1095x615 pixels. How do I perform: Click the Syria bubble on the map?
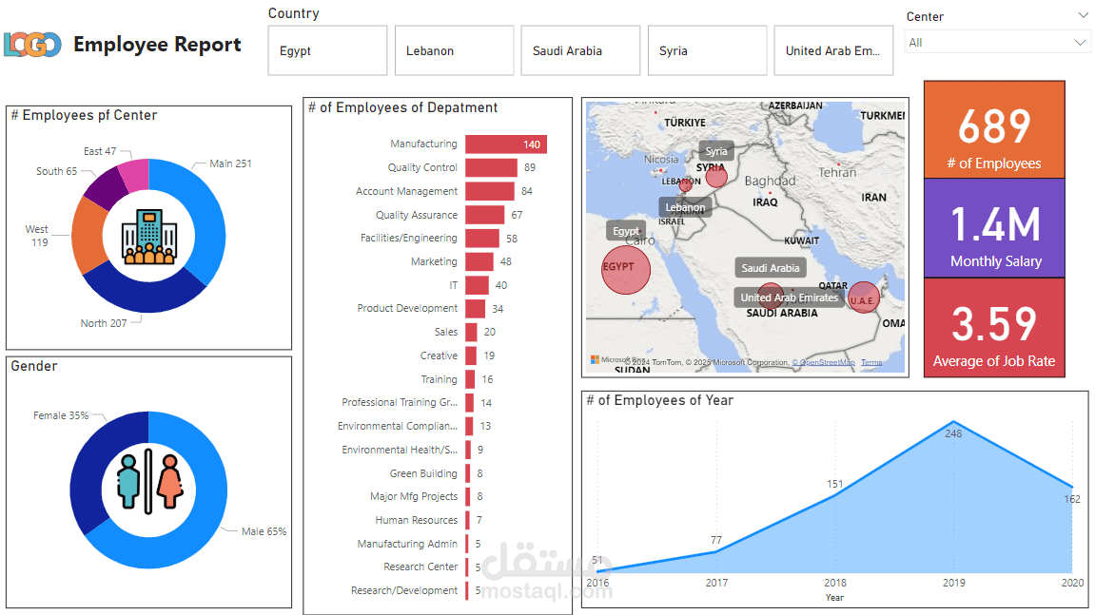(715, 177)
